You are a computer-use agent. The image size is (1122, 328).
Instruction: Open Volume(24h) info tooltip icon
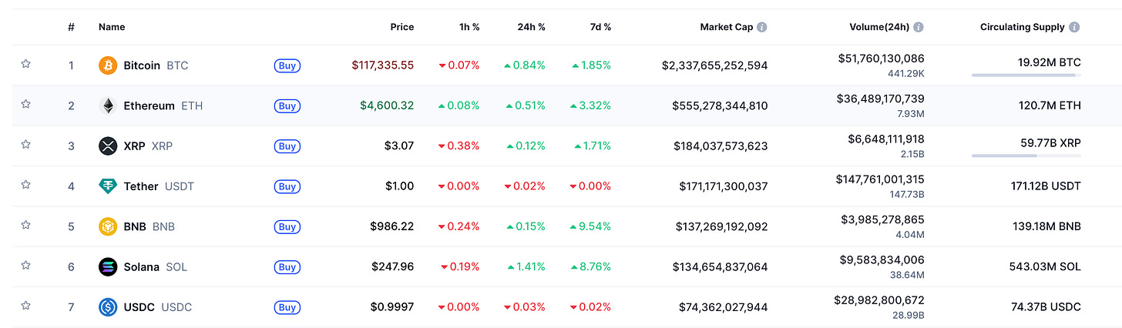click(x=919, y=27)
